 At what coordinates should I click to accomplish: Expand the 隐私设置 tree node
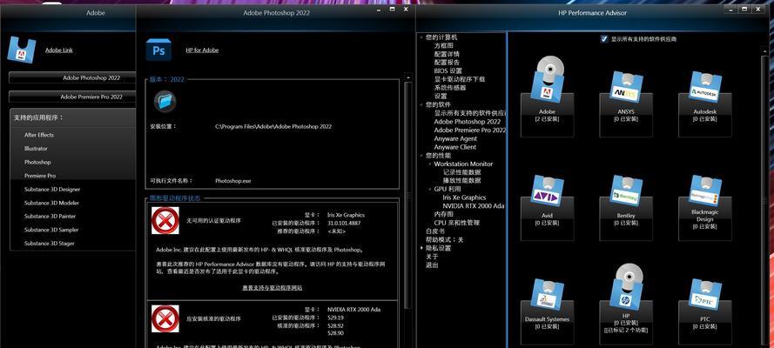[421, 249]
